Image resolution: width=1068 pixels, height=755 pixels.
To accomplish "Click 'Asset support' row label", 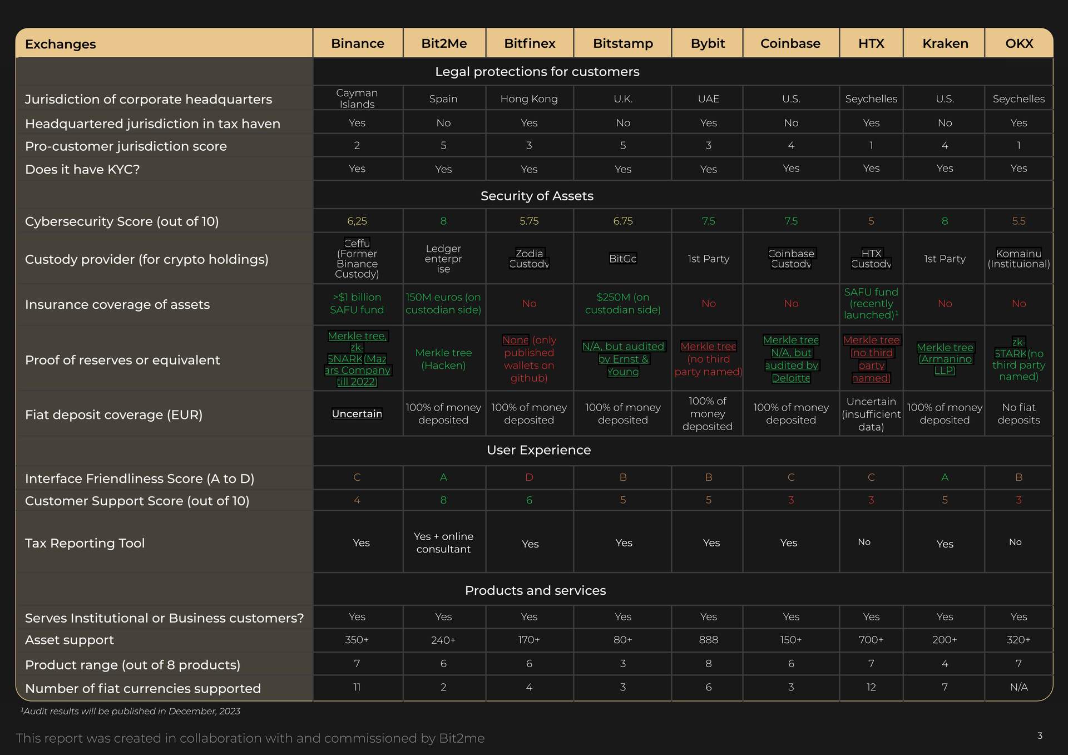I will (69, 640).
